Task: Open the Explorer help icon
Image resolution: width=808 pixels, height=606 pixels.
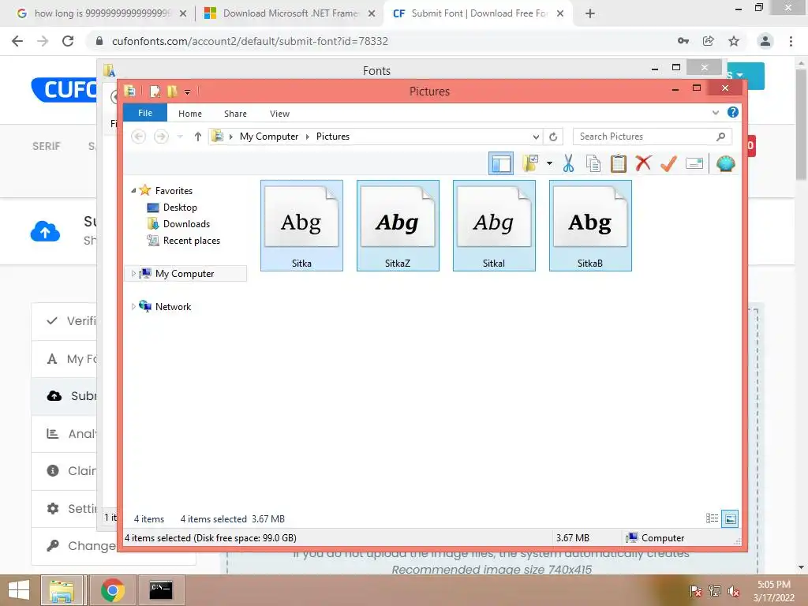Action: tap(732, 112)
